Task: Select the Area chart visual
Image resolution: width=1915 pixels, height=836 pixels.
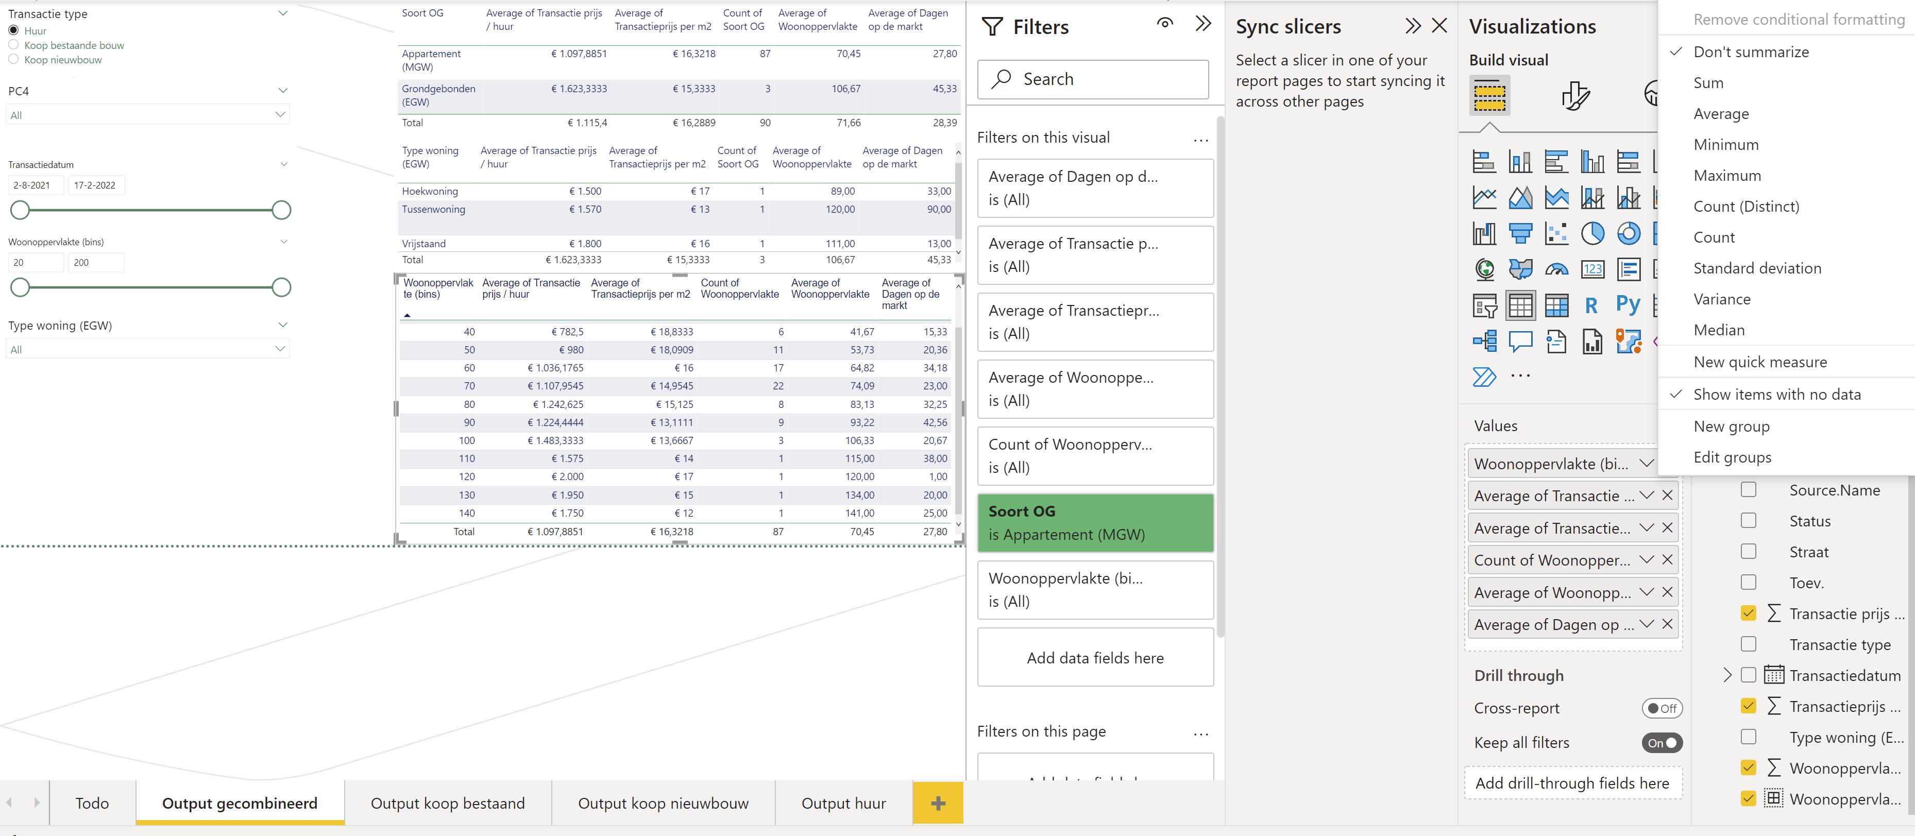Action: coord(1520,197)
